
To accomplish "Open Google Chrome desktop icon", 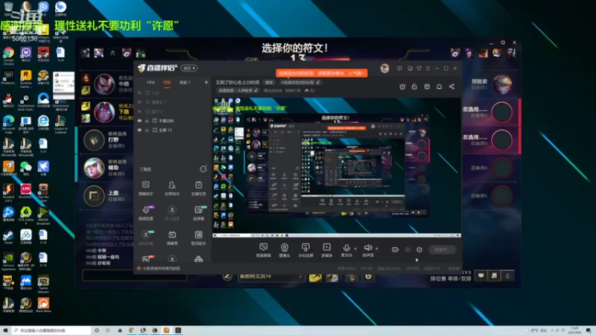I will tap(8, 55).
